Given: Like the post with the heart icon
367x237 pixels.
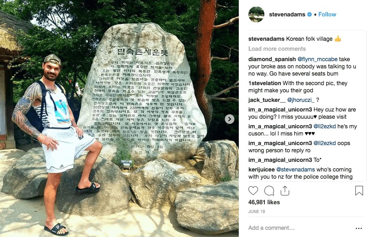Looking at the screenshot, I should coord(253,191).
